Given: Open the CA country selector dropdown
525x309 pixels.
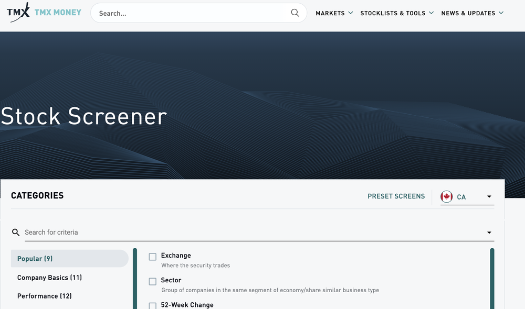Looking at the screenshot, I should click(467, 197).
